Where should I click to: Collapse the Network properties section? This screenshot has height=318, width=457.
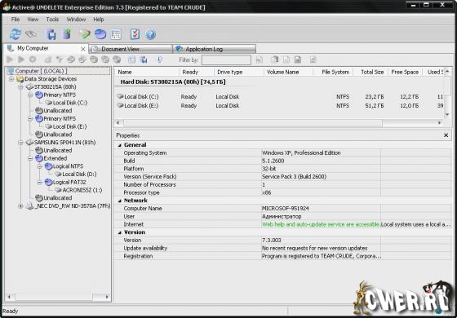pyautogui.click(x=120, y=201)
